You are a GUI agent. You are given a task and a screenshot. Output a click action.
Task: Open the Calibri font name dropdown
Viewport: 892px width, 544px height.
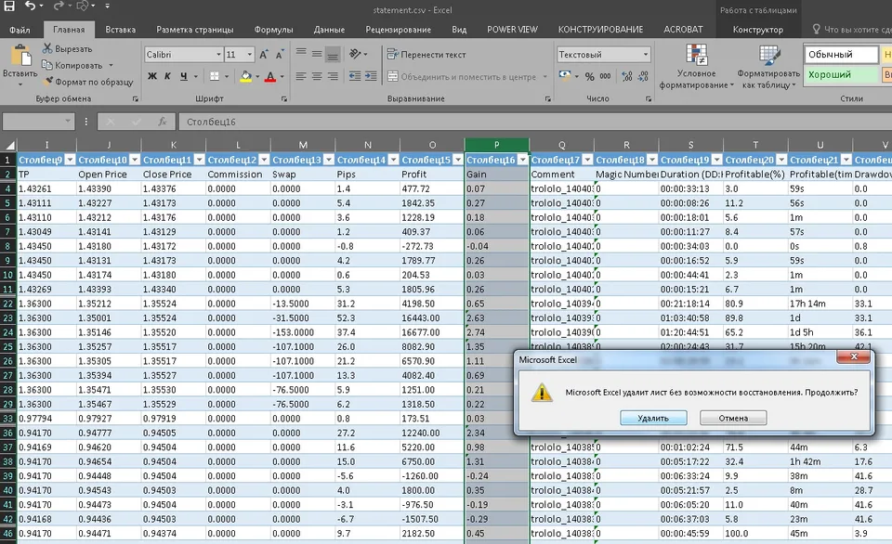tap(218, 55)
